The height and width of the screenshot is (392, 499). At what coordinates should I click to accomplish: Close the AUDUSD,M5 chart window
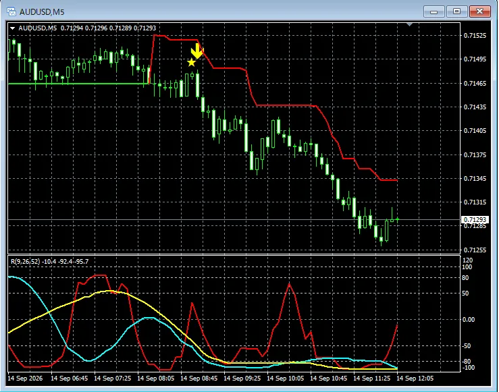tap(480, 11)
